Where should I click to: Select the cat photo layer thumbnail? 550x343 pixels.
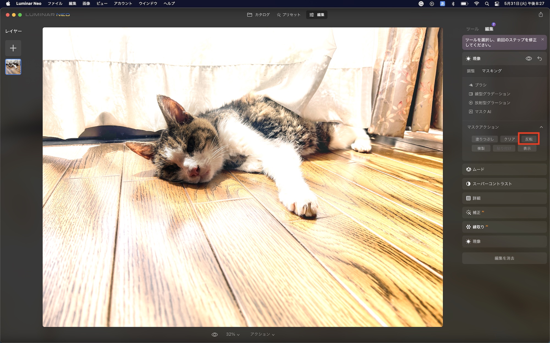coord(13,67)
